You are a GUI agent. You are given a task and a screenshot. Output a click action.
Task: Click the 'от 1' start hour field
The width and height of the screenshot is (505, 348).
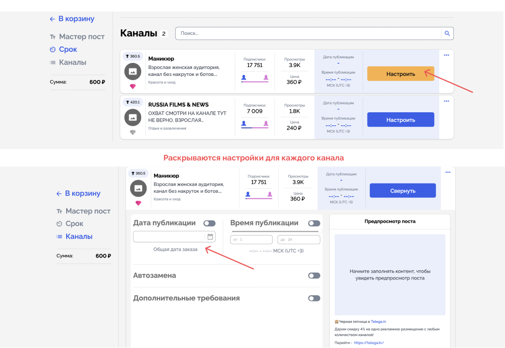(251, 239)
